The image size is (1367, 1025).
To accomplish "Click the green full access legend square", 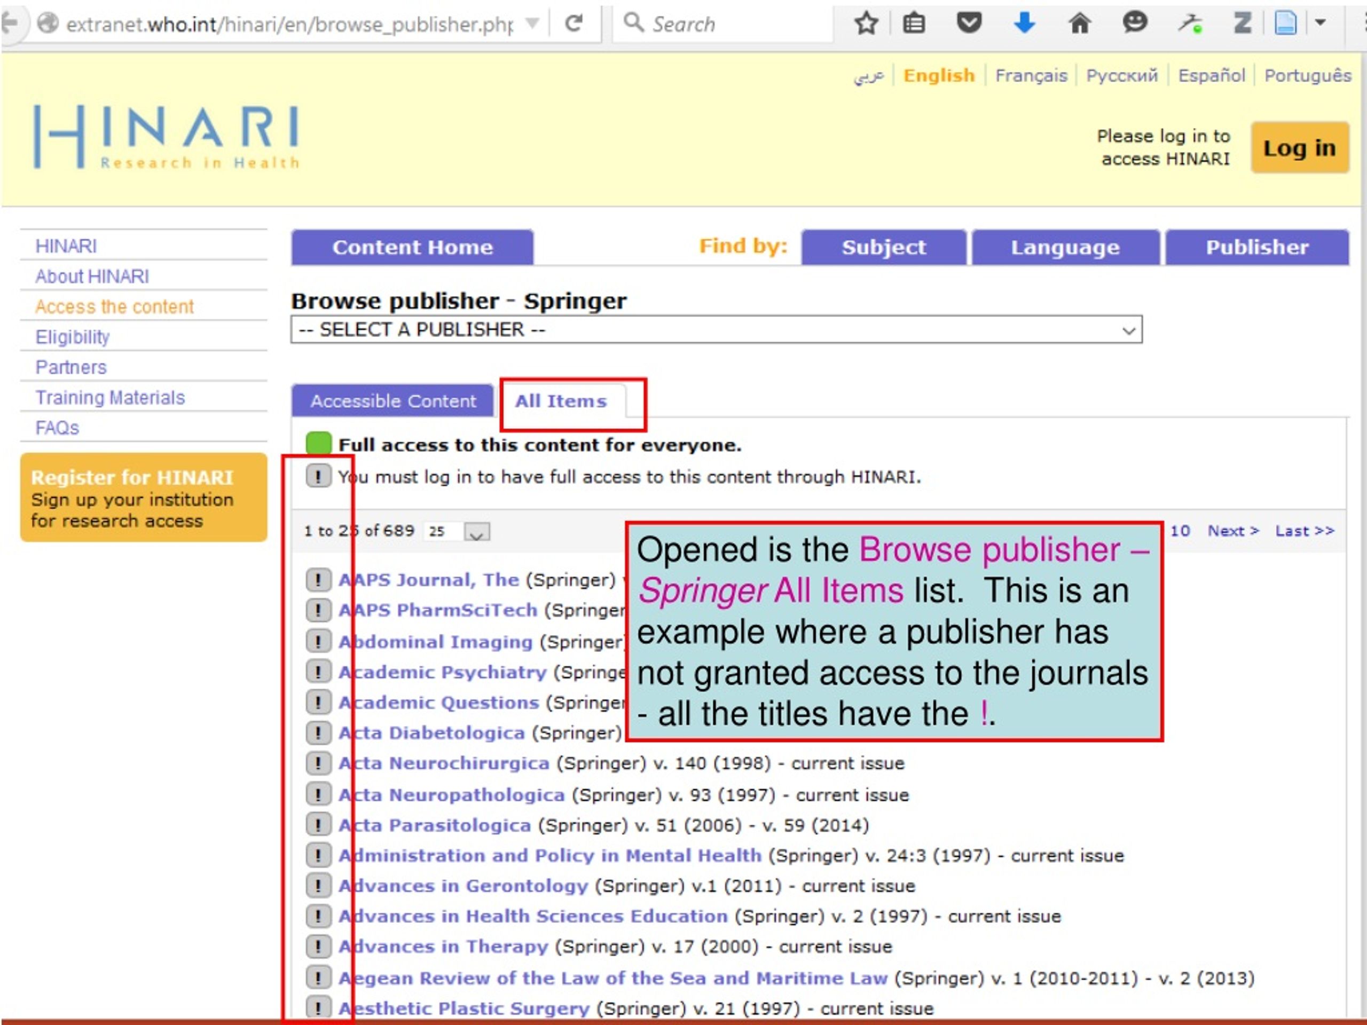I will 318,444.
